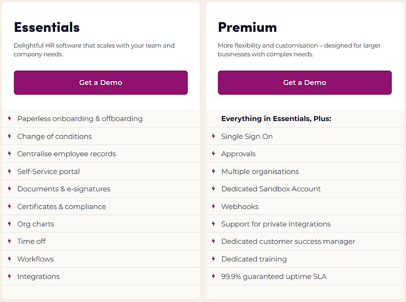Select the Centralise employee records row
This screenshot has width=406, height=302.
[x=66, y=154]
